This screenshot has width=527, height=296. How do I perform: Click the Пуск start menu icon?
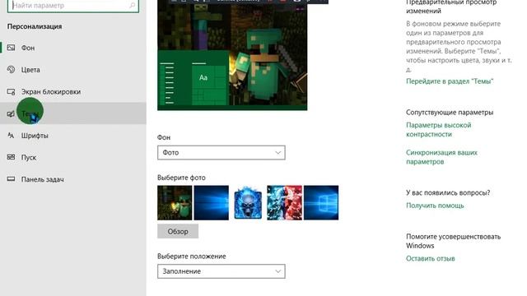pos(11,157)
